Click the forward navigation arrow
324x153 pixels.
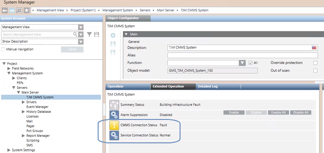pos(12,10)
